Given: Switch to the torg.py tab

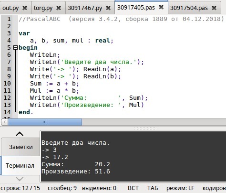Looking at the screenshot, I should pos(43,8).
